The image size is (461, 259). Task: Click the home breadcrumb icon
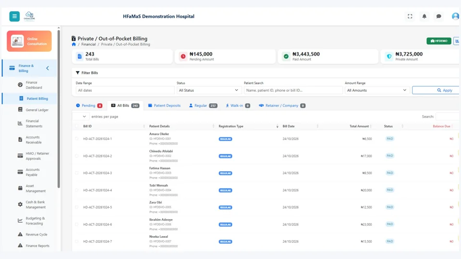tap(74, 44)
